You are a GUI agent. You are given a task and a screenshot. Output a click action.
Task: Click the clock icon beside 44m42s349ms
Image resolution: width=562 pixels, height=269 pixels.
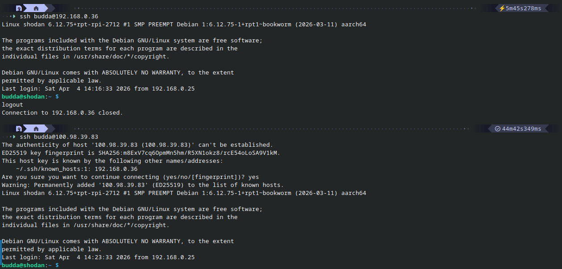498,129
